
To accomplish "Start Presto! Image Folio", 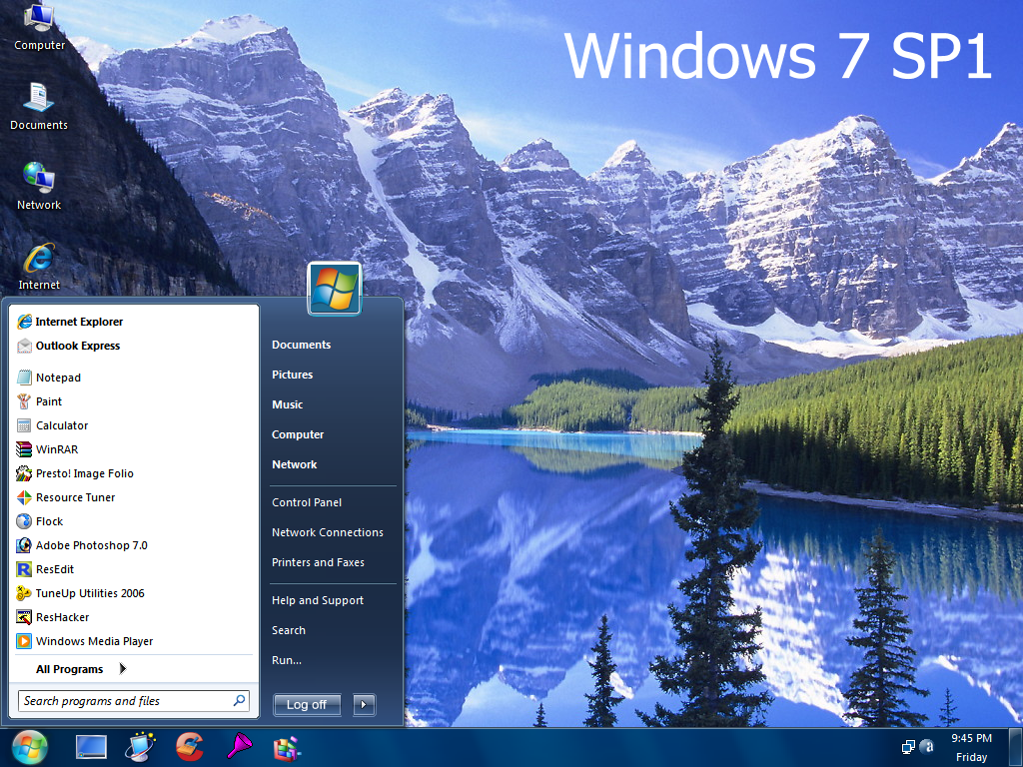I will tap(82, 473).
